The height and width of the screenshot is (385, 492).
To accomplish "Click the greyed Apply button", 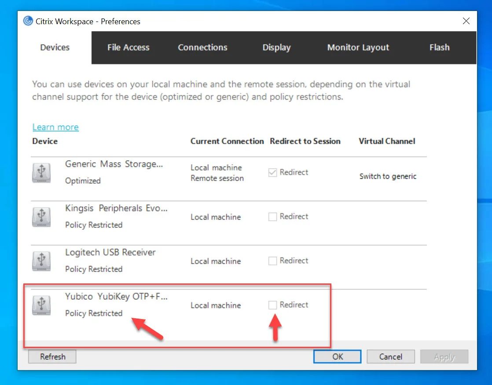I will [444, 357].
